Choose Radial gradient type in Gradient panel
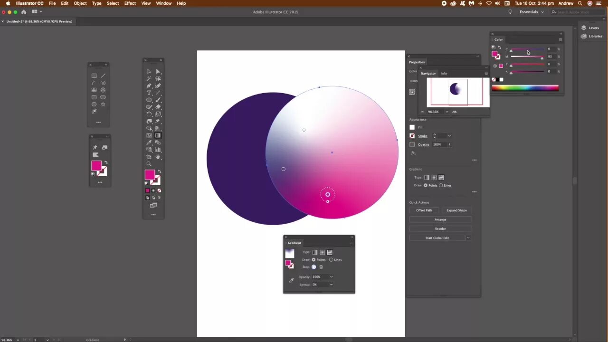 pos(322,252)
